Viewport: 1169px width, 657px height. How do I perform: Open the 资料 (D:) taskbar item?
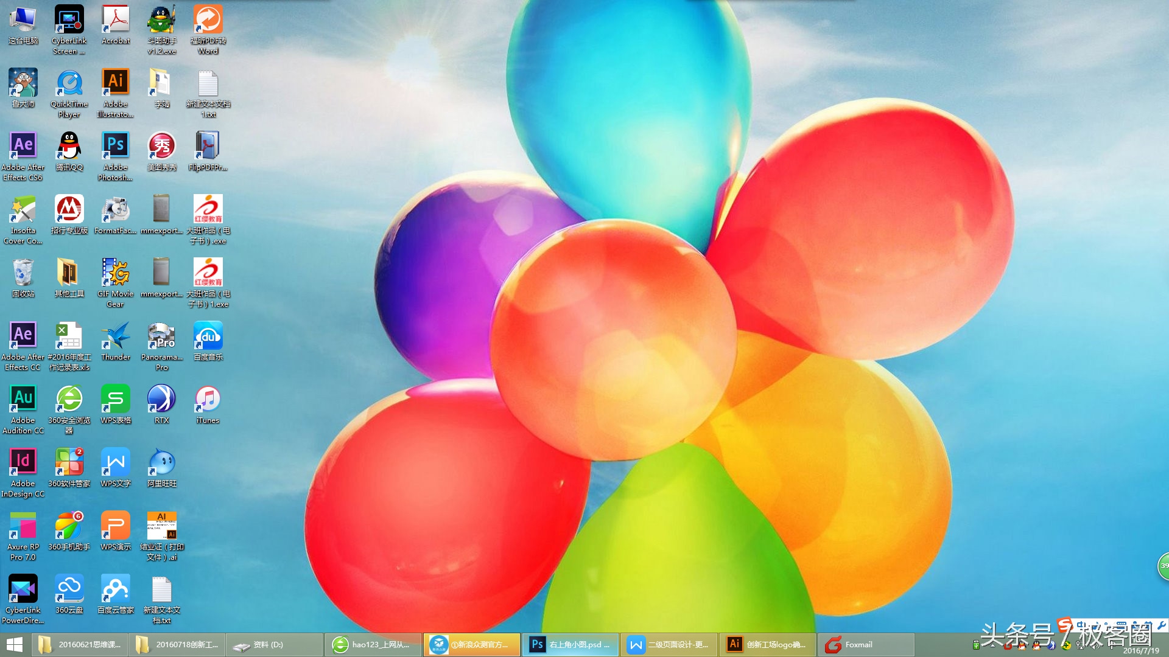274,645
